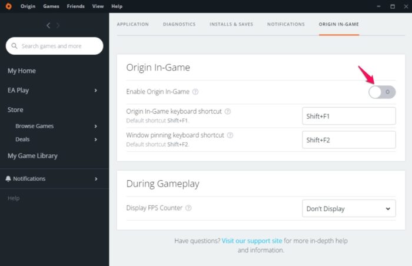Screen dimensions: 412x266
Task: Go back using the left arrow
Action: (x=48, y=25)
